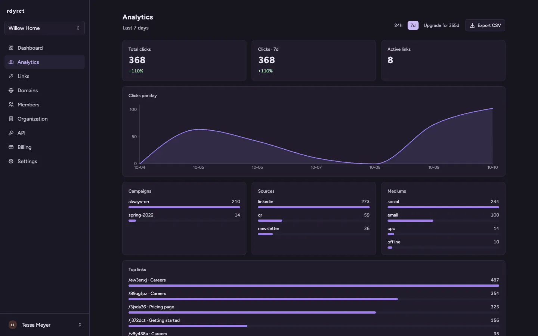Open Settings from the sidebar
The width and height of the screenshot is (538, 336).
coord(44,161)
